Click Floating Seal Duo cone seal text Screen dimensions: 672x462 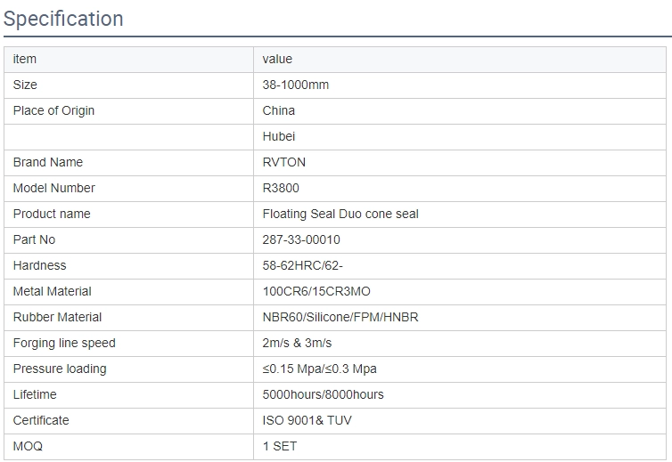340,215
